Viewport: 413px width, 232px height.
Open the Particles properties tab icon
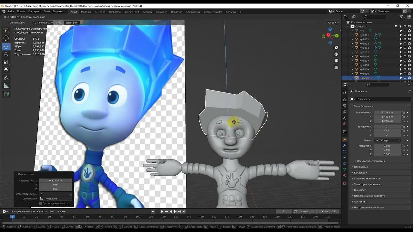(x=345, y=151)
